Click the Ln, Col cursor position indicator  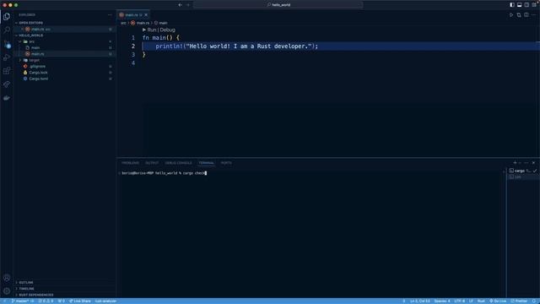[420, 301]
